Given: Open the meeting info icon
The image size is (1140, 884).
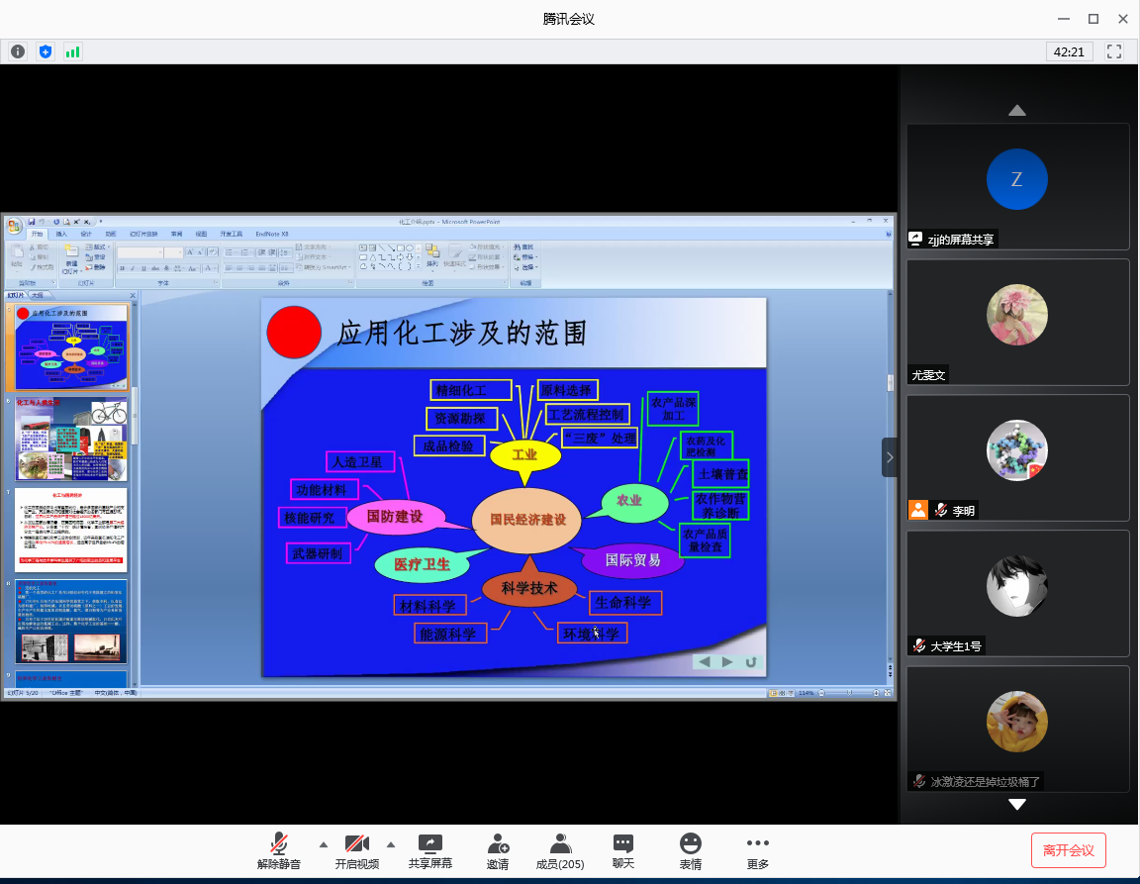Looking at the screenshot, I should [x=18, y=51].
